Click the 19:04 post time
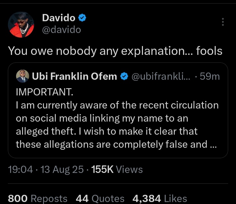The height and width of the screenshot is (204, 236). click(x=21, y=169)
